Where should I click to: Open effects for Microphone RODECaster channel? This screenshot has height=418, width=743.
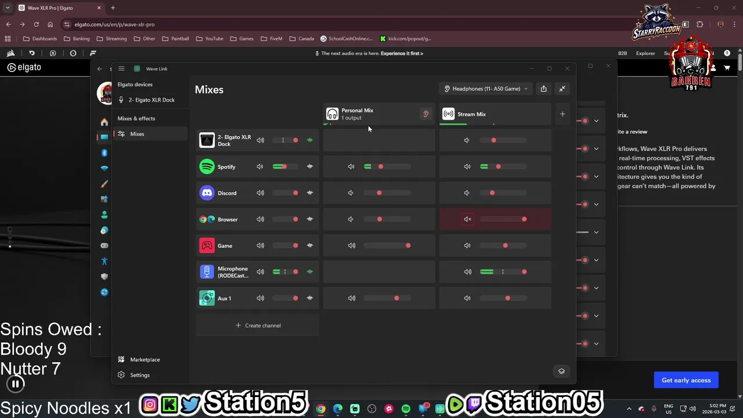pos(310,272)
